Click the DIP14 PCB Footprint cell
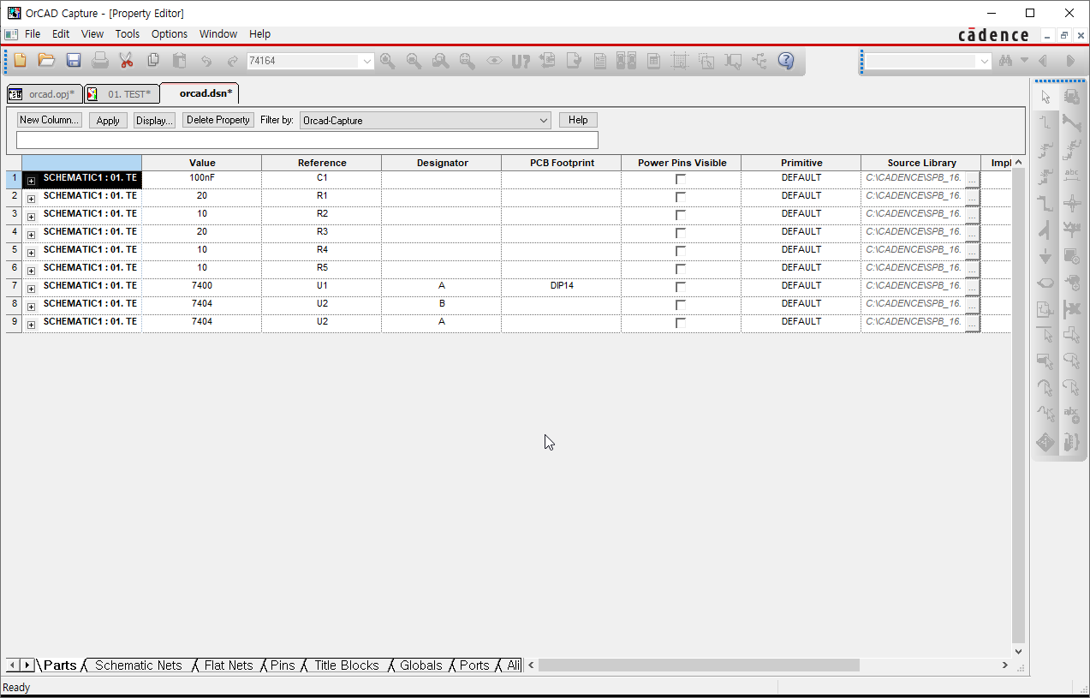Image resolution: width=1090 pixels, height=698 pixels. (562, 286)
